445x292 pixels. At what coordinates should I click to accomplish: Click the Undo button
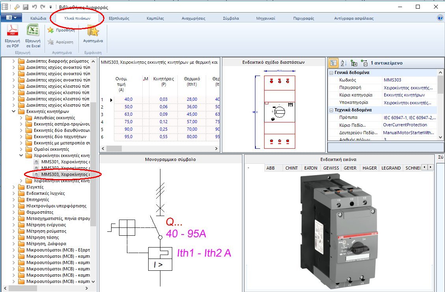coord(35,6)
